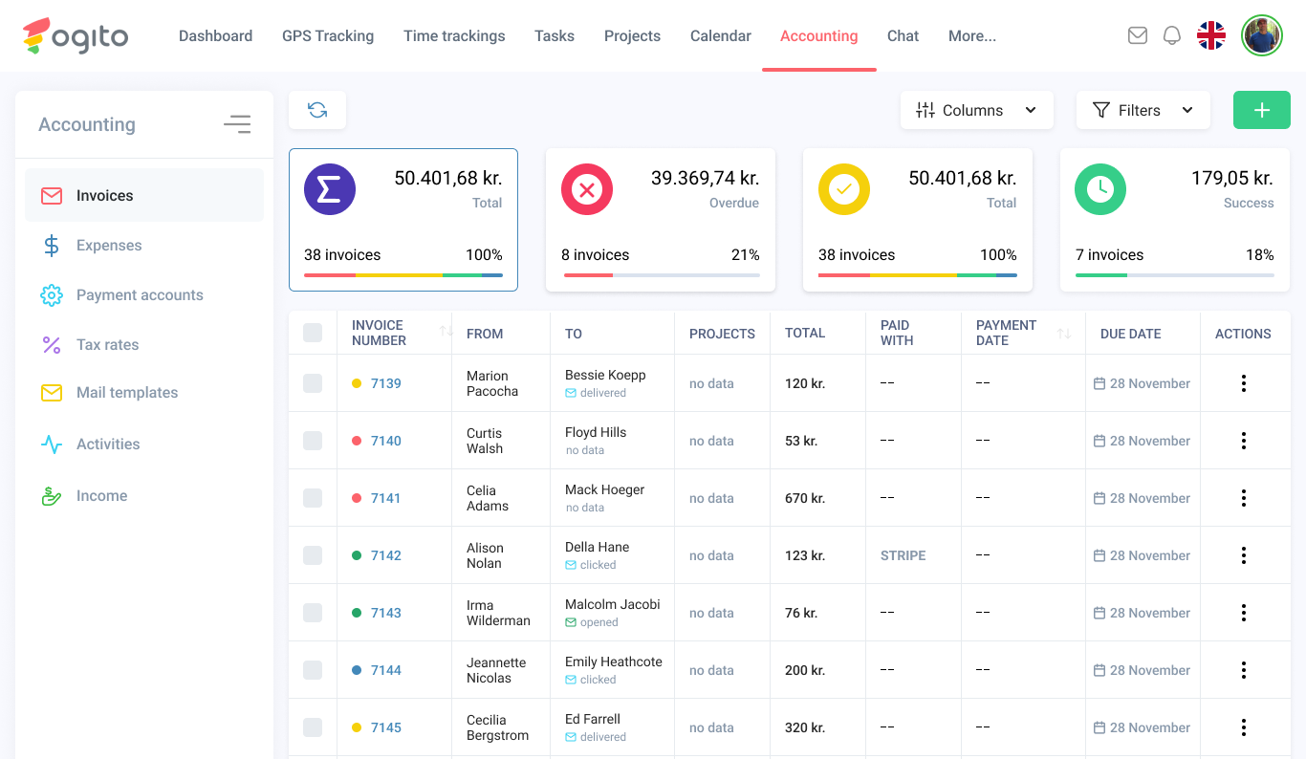
Task: Open invoice number 7141 link
Action: click(385, 498)
